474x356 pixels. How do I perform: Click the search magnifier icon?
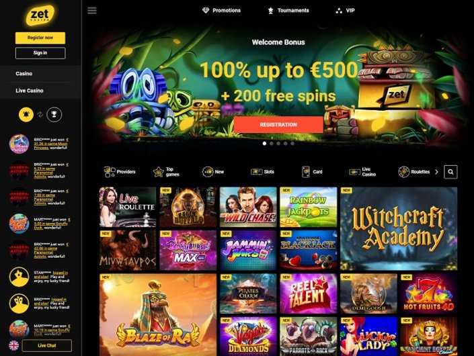point(450,172)
